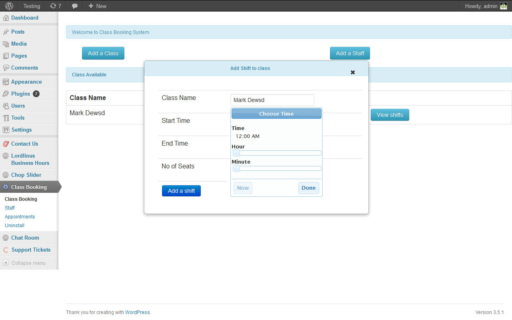This screenshot has width=512, height=320.
Task: Click the WordPress logo icon
Action: 9,6
